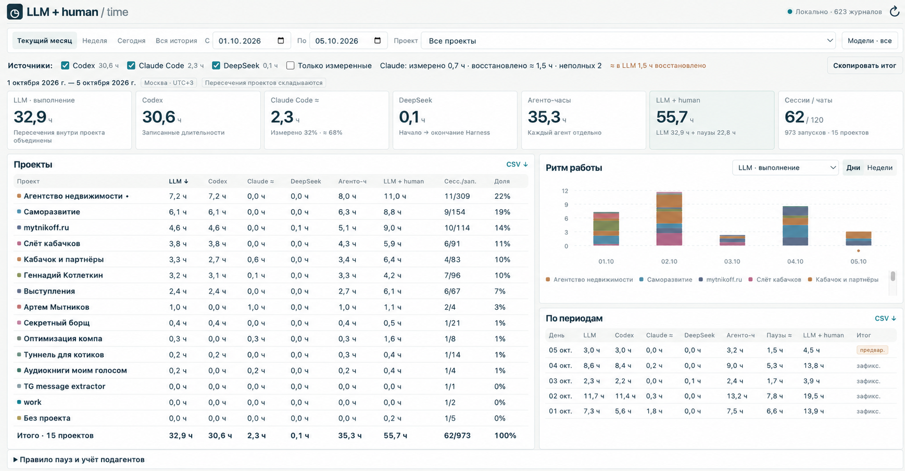Click the 02.10 bar in the chart
Image resolution: width=905 pixels, height=471 pixels.
[669, 219]
